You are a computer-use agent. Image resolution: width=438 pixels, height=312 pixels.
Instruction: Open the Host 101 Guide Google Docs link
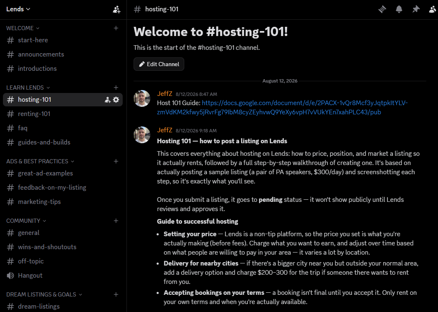coord(282,108)
